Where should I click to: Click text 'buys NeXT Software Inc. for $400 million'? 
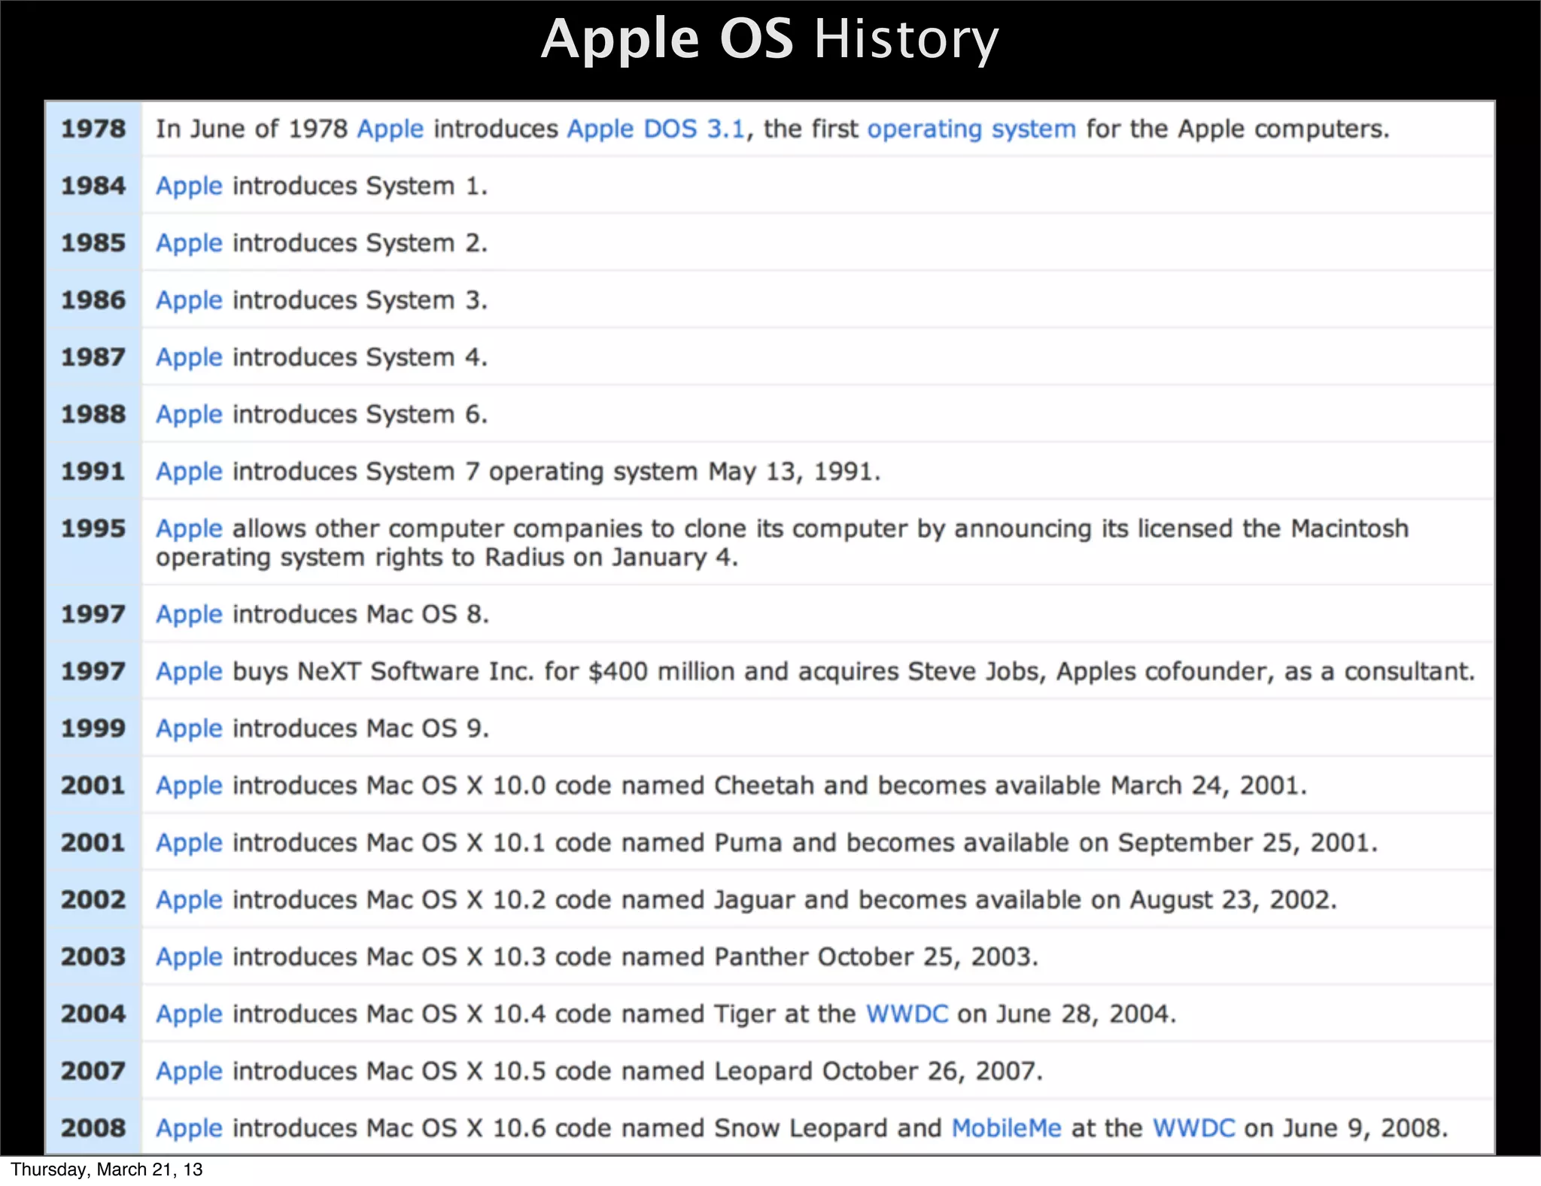click(x=484, y=672)
